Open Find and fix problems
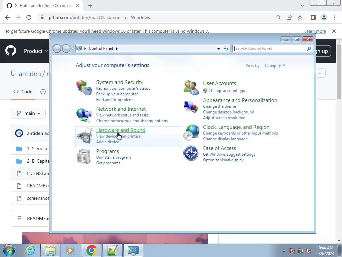 click(115, 100)
